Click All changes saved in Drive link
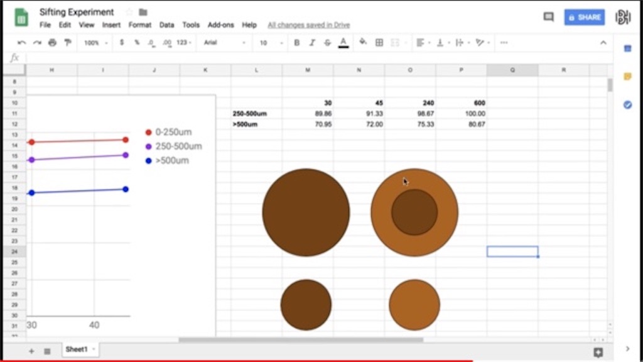Screen dimensions: 643x362 point(309,25)
